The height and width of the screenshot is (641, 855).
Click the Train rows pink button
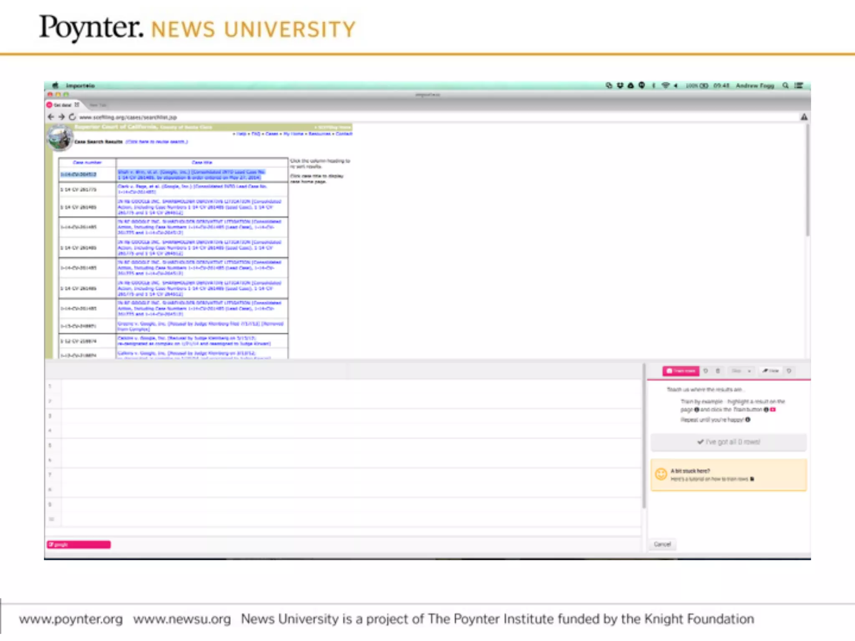coord(681,371)
